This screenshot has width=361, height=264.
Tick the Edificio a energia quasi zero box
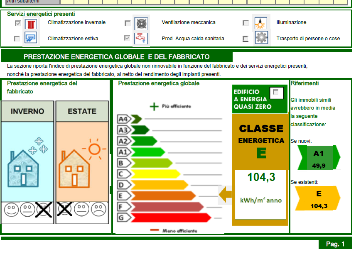point(275,92)
